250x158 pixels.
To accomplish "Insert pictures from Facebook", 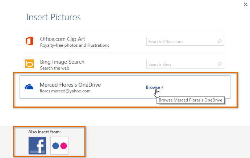I will point(37,146).
